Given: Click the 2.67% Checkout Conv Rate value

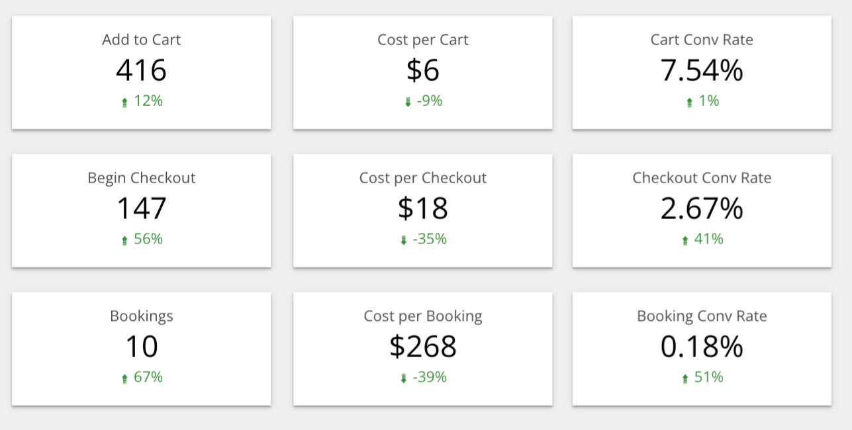Looking at the screenshot, I should pyautogui.click(x=702, y=208).
